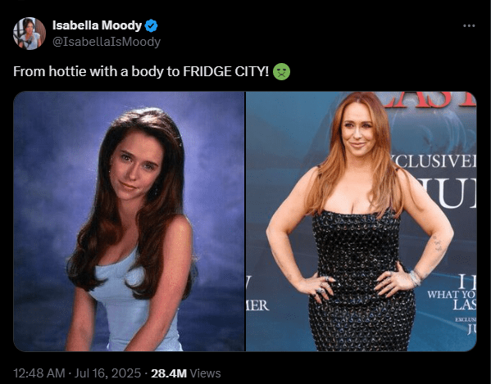Click the light blue tank top in left photo
The image size is (491, 384).
[x=130, y=303]
